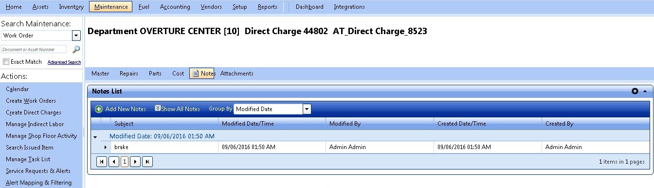
Task: Collapse the Modified Date group row
Action: pos(95,137)
